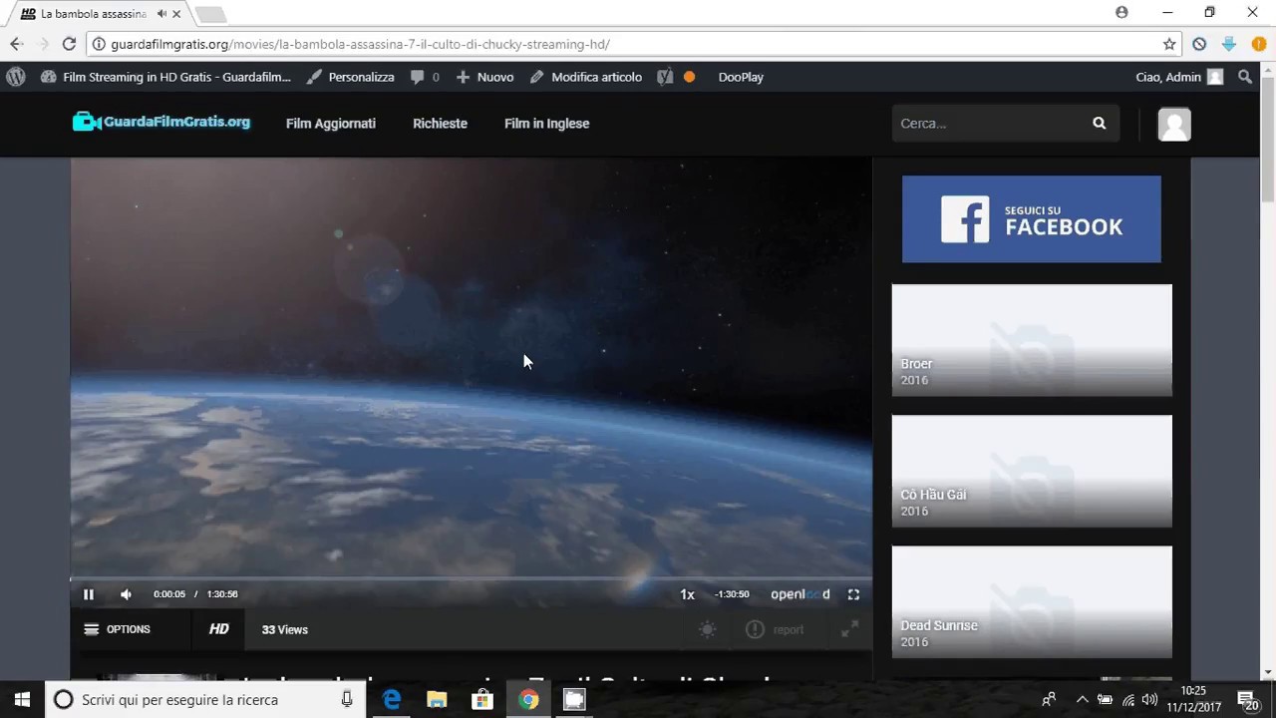Open the orange extension icon
Image resolution: width=1276 pixels, height=718 pixels.
click(1259, 44)
